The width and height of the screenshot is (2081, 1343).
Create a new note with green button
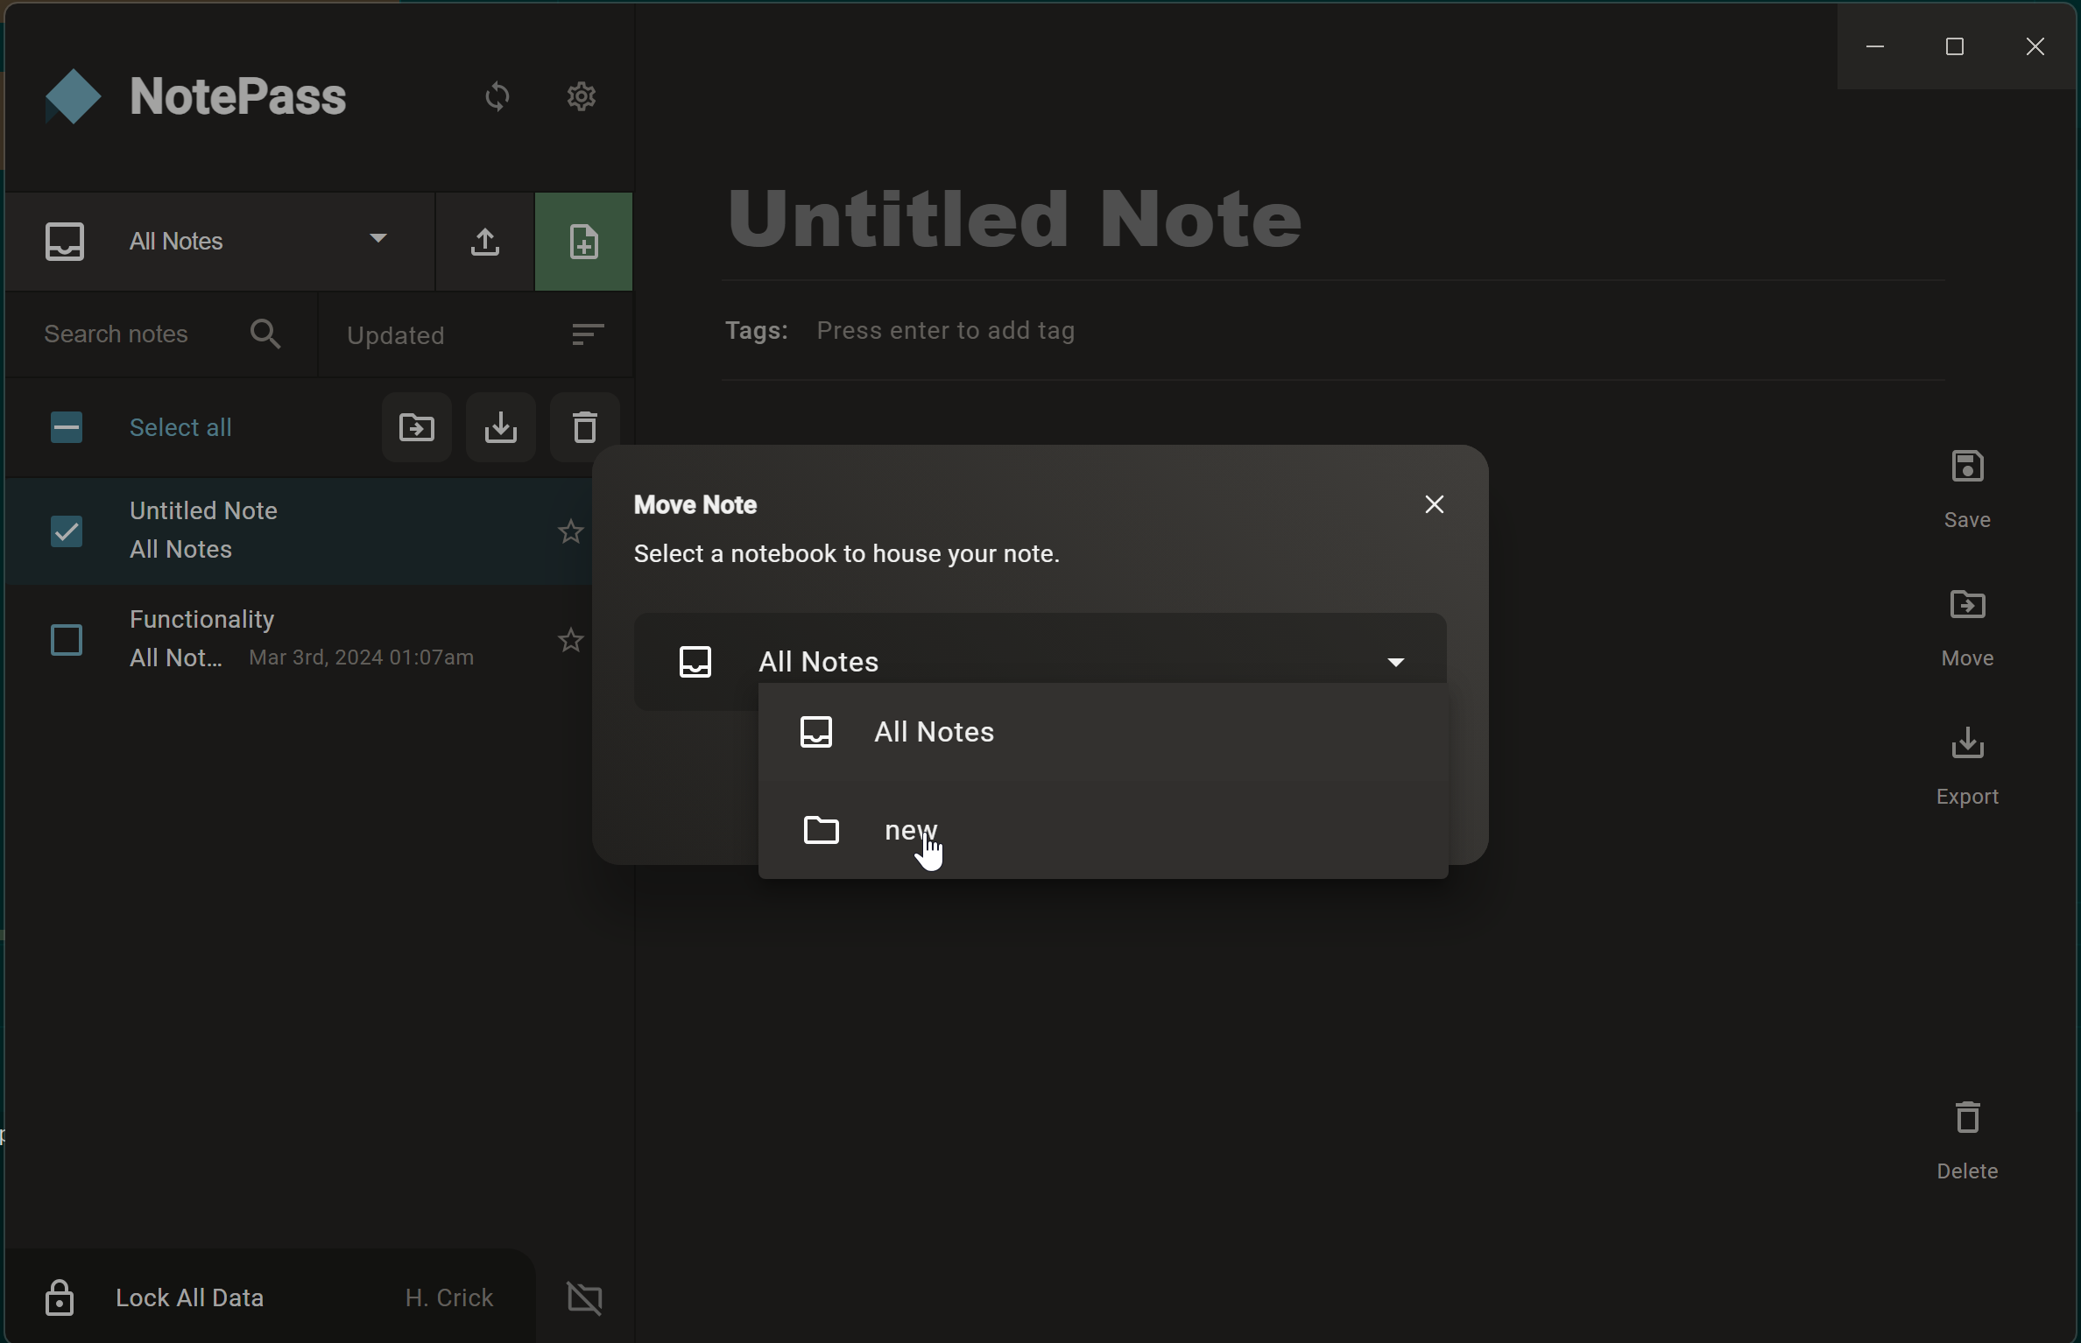(x=584, y=242)
